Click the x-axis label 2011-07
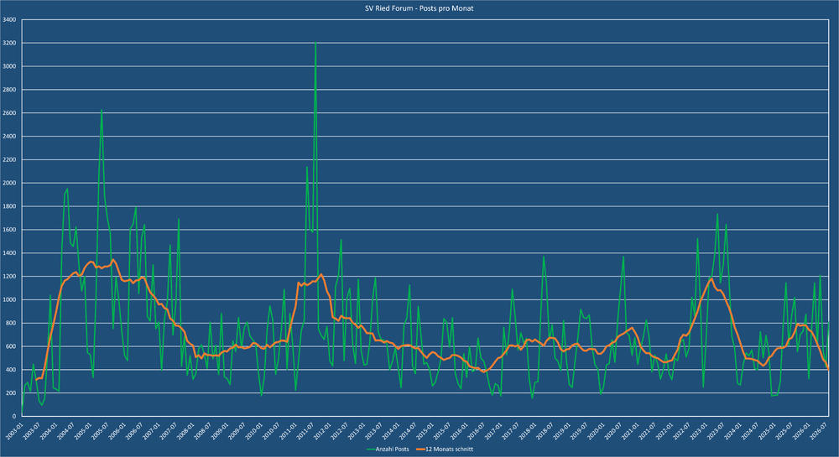 tap(305, 431)
